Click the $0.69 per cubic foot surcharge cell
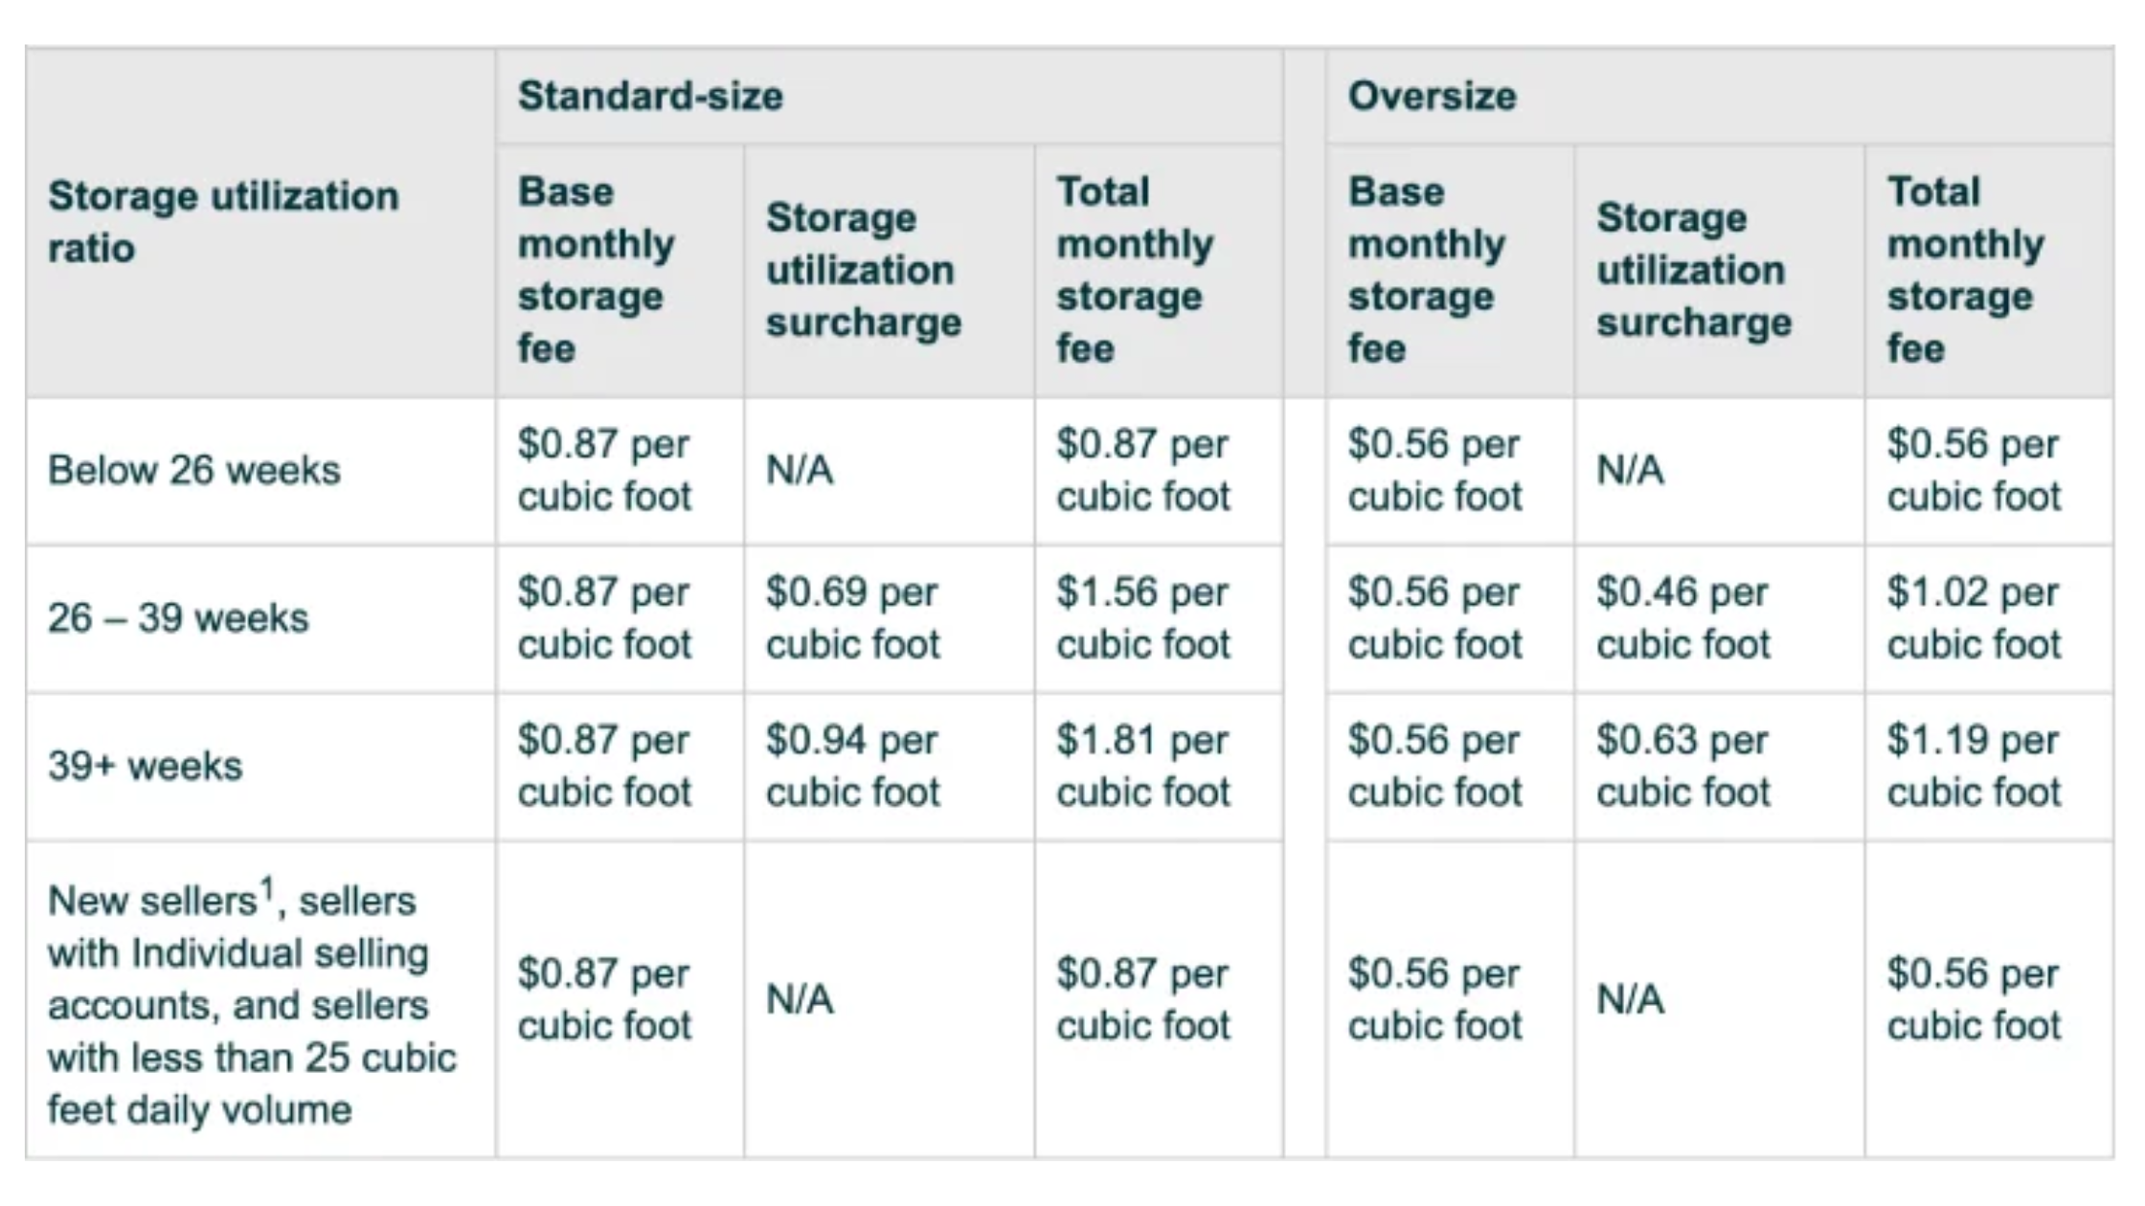Image resolution: width=2145 pixels, height=1206 pixels. click(x=852, y=618)
